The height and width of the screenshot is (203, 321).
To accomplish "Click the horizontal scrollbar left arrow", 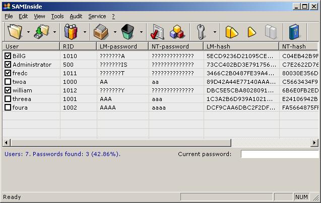I will 7,142.
